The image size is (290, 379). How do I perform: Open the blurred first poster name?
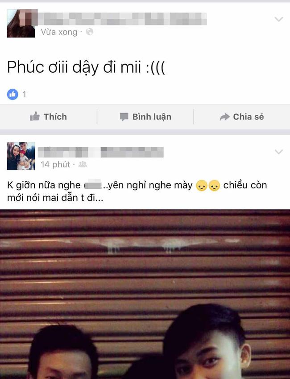pos(122,19)
